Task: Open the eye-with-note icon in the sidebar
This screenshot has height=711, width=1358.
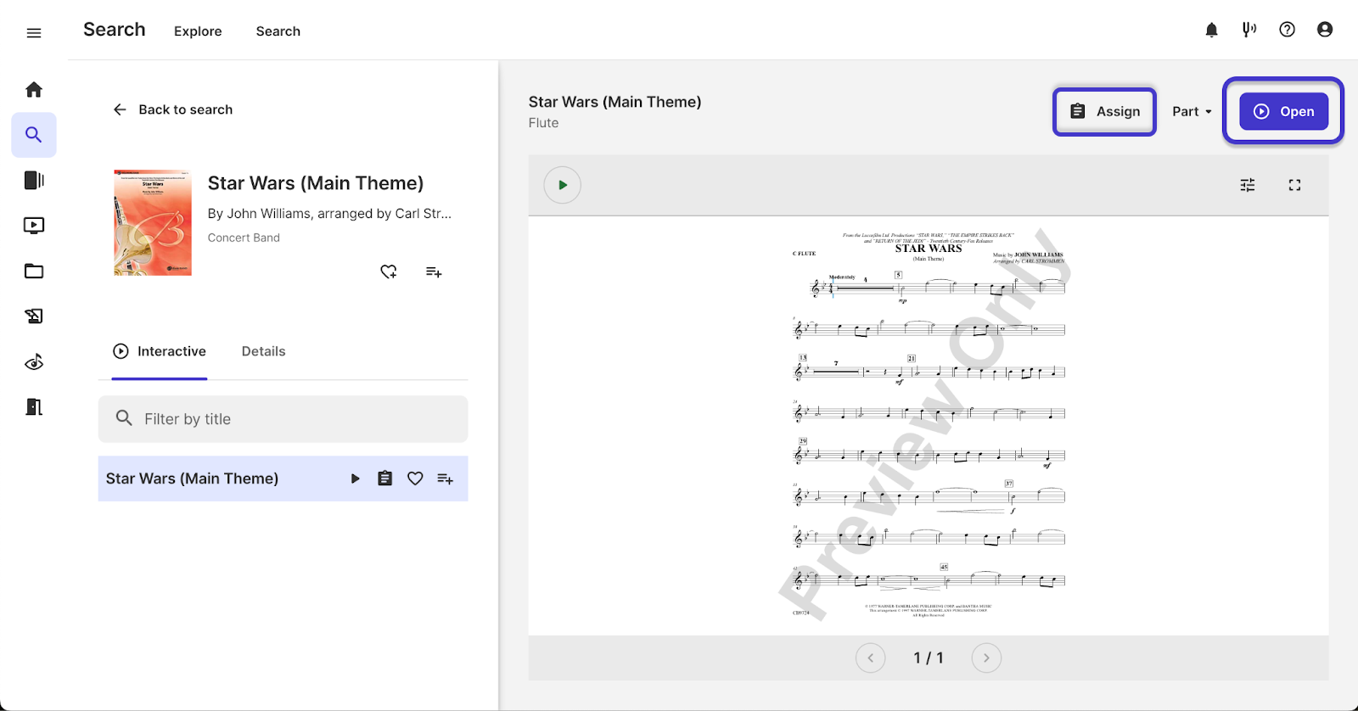Action: (34, 362)
